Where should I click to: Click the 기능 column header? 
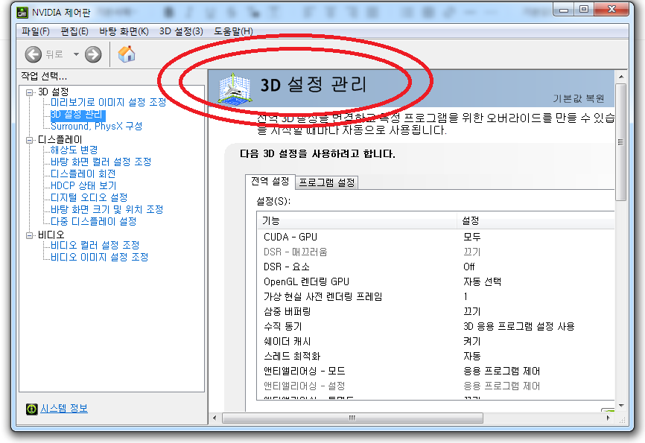(357, 220)
